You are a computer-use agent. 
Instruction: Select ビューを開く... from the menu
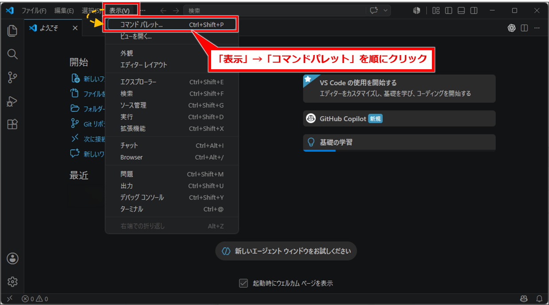coord(172,36)
